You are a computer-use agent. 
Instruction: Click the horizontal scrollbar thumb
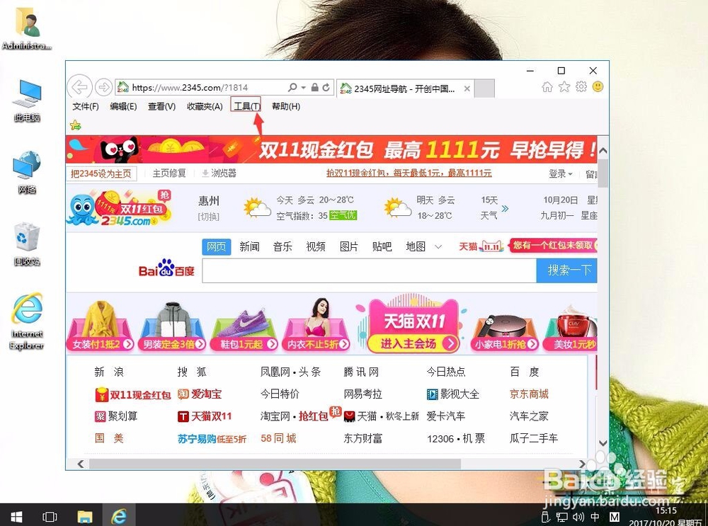click(275, 464)
